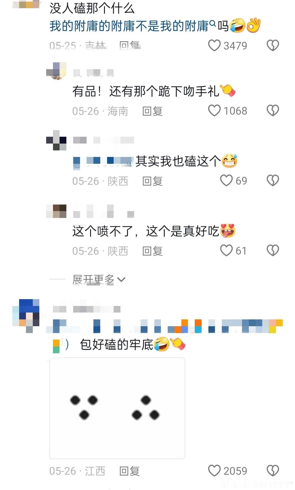Open the dotted image attached to comment
This screenshot has width=295, height=490.
point(117,408)
